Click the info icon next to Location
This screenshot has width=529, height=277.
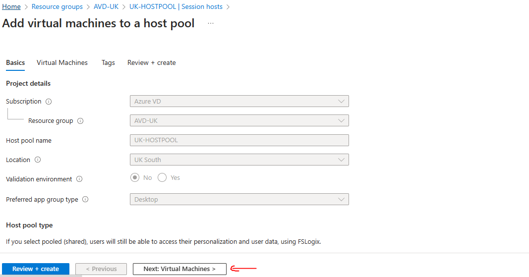click(x=38, y=160)
